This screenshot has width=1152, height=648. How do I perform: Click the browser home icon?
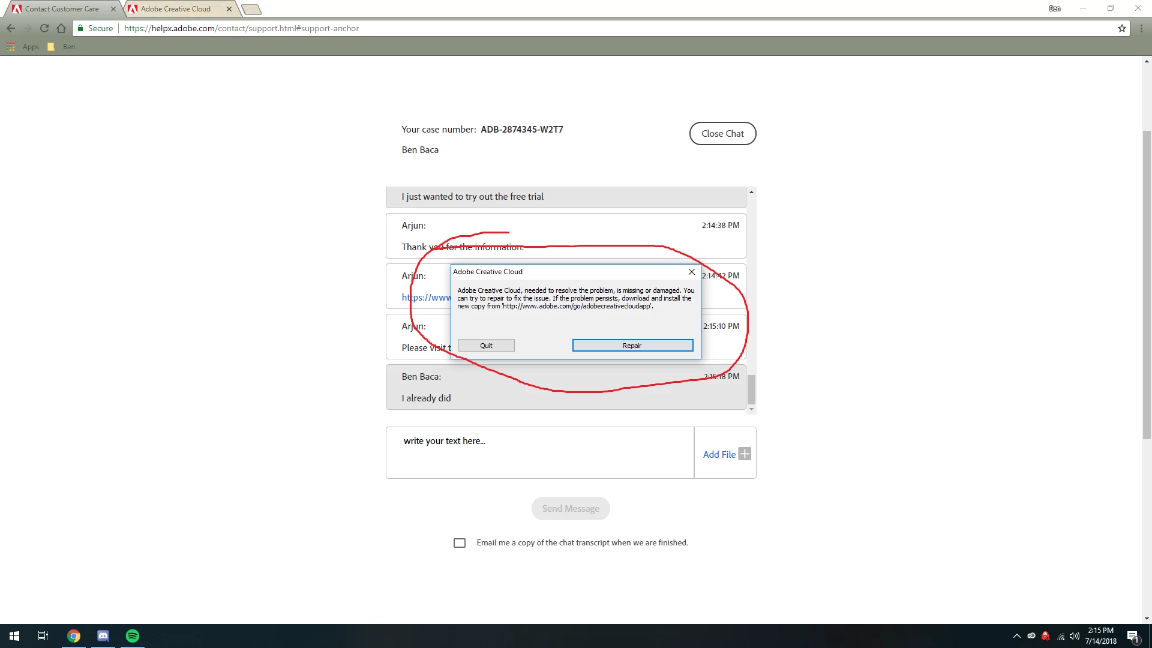pos(61,28)
